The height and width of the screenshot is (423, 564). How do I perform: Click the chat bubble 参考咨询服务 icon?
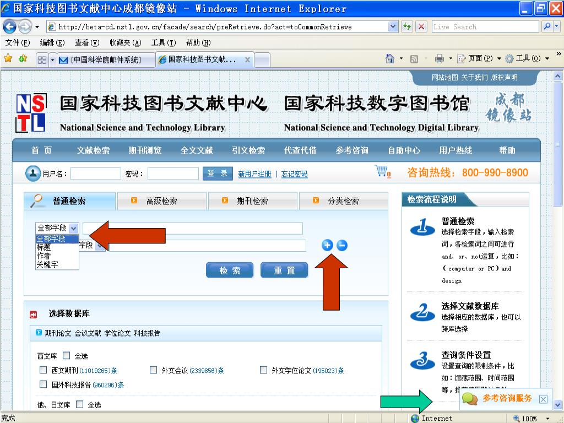click(469, 399)
